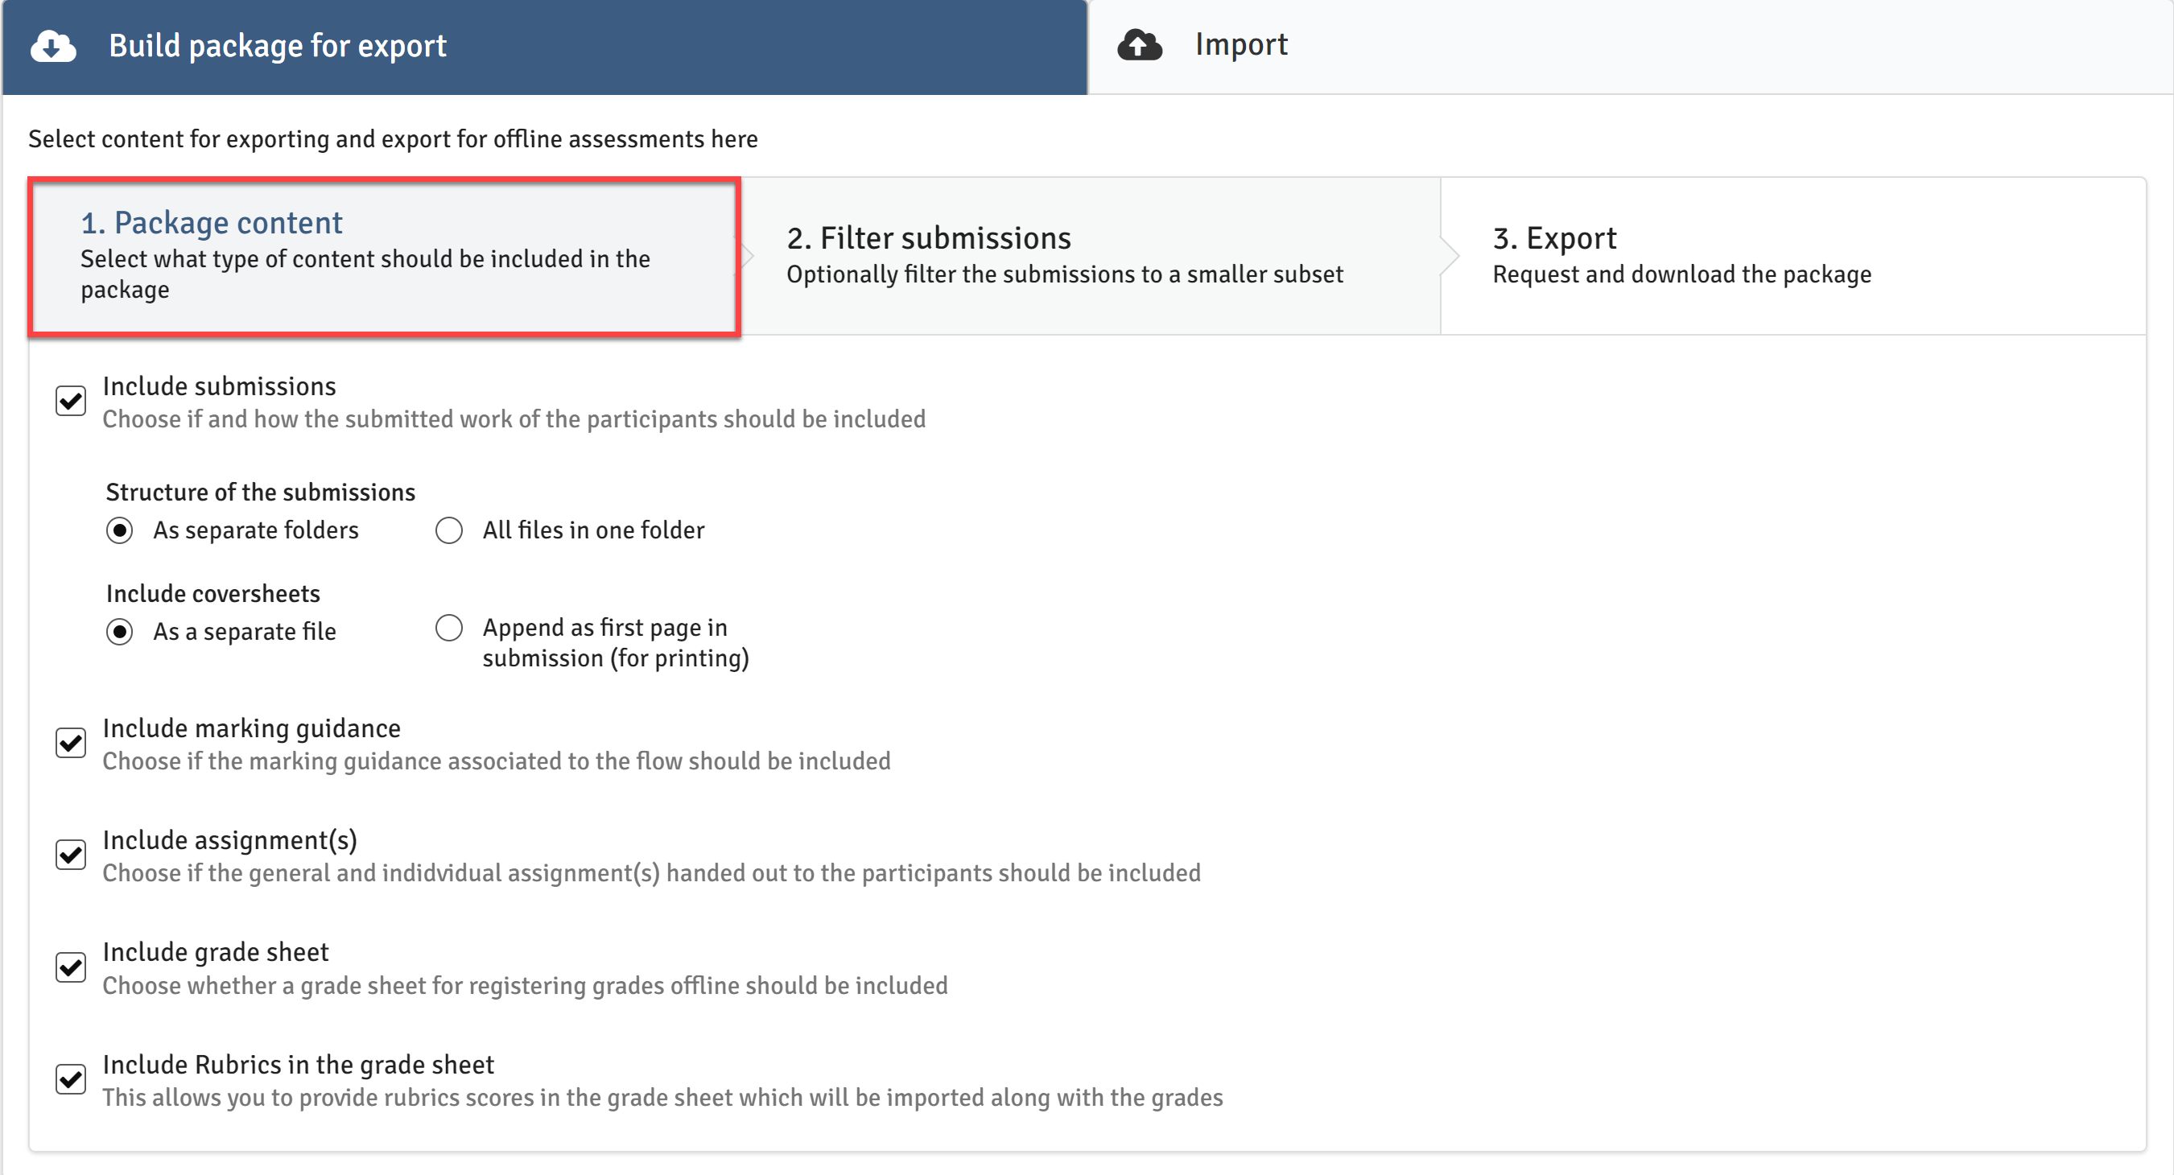
Task: Select As a separate file coversheet option
Action: pos(120,633)
